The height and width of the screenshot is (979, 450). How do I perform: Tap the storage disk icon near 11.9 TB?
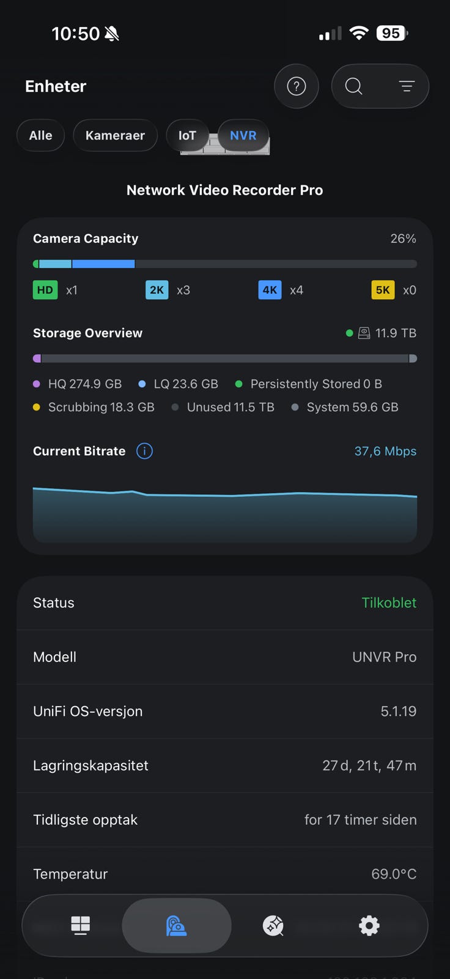[x=364, y=333]
